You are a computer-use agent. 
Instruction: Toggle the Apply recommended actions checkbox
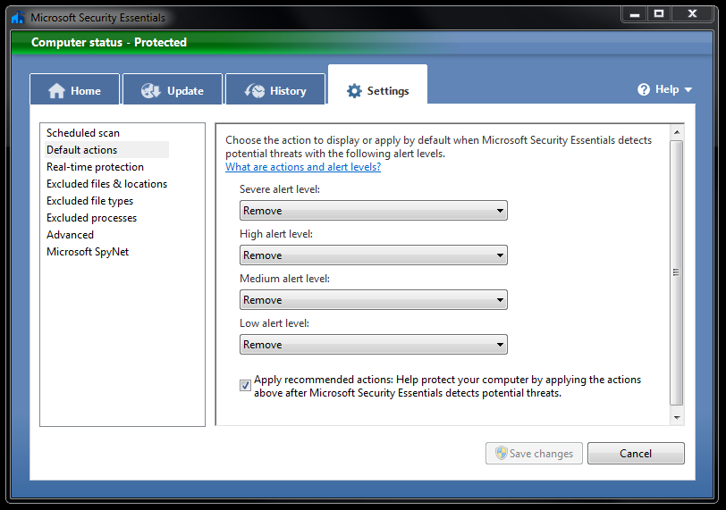[245, 385]
